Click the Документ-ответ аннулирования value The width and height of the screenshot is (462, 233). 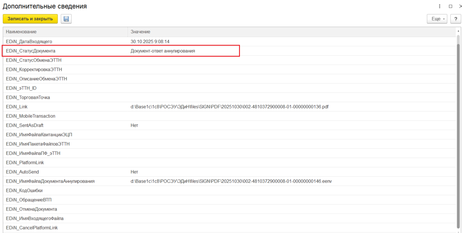pos(163,51)
